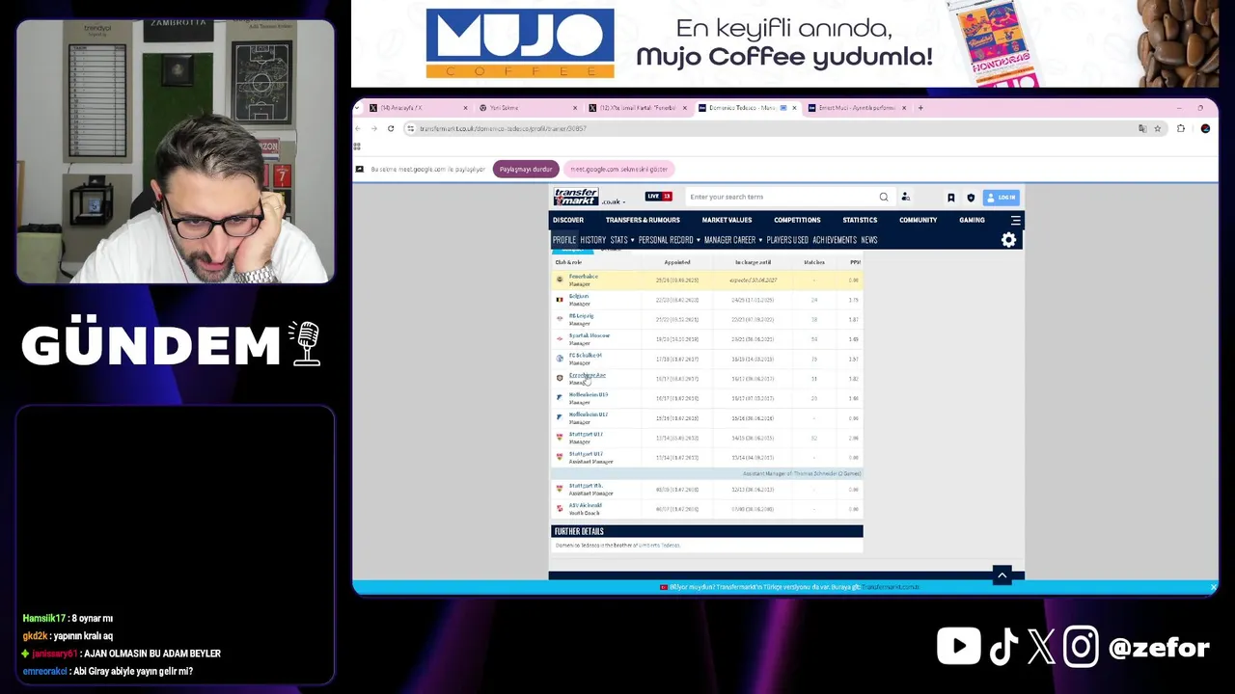The image size is (1235, 694).
Task: Open the Umberto Tedesco link
Action: tap(659, 546)
